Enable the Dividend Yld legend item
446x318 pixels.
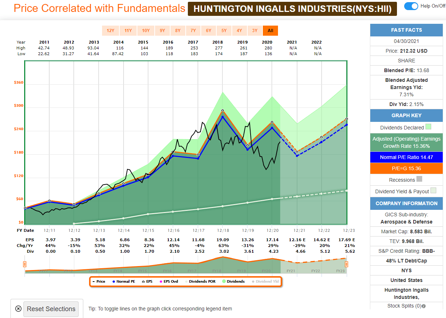[265, 281]
